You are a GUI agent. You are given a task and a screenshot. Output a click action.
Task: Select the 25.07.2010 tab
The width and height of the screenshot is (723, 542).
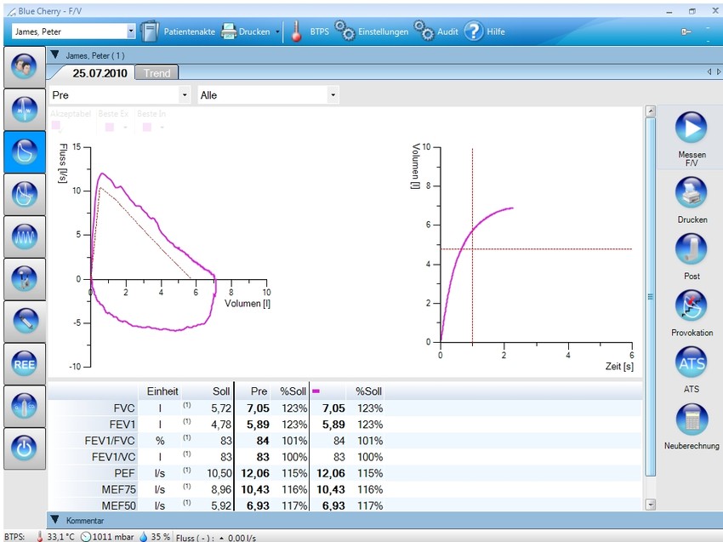point(98,73)
